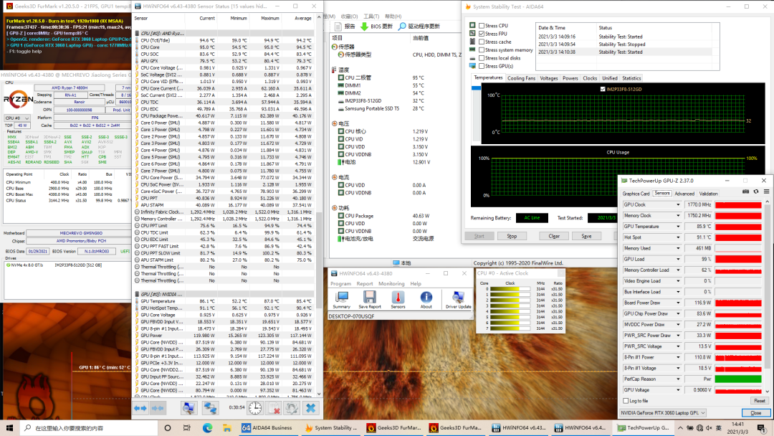Toggle GPU-Z Log to file checkbox
This screenshot has width=774, height=436.
click(626, 401)
